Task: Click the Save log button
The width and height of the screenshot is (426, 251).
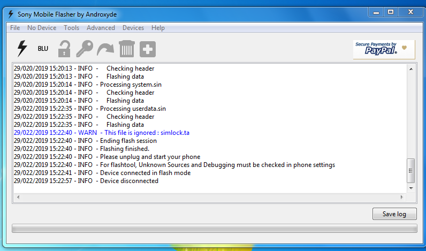Action: point(394,214)
